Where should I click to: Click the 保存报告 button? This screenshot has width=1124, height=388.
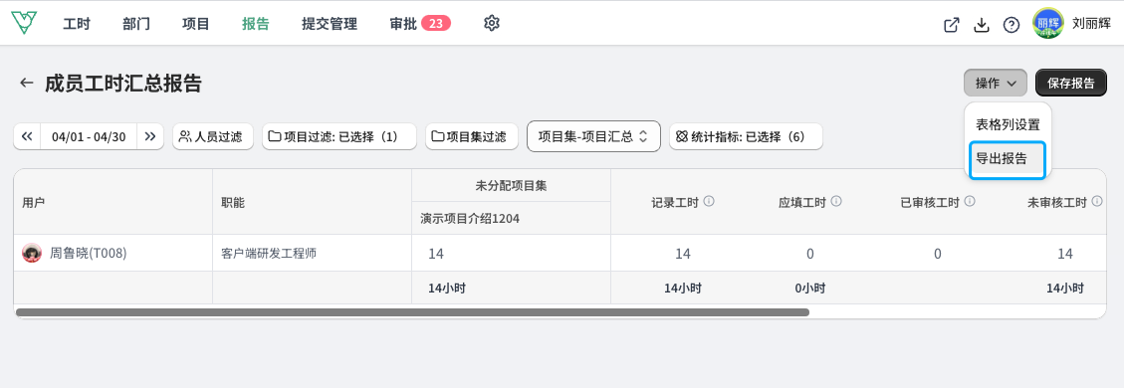point(1071,83)
